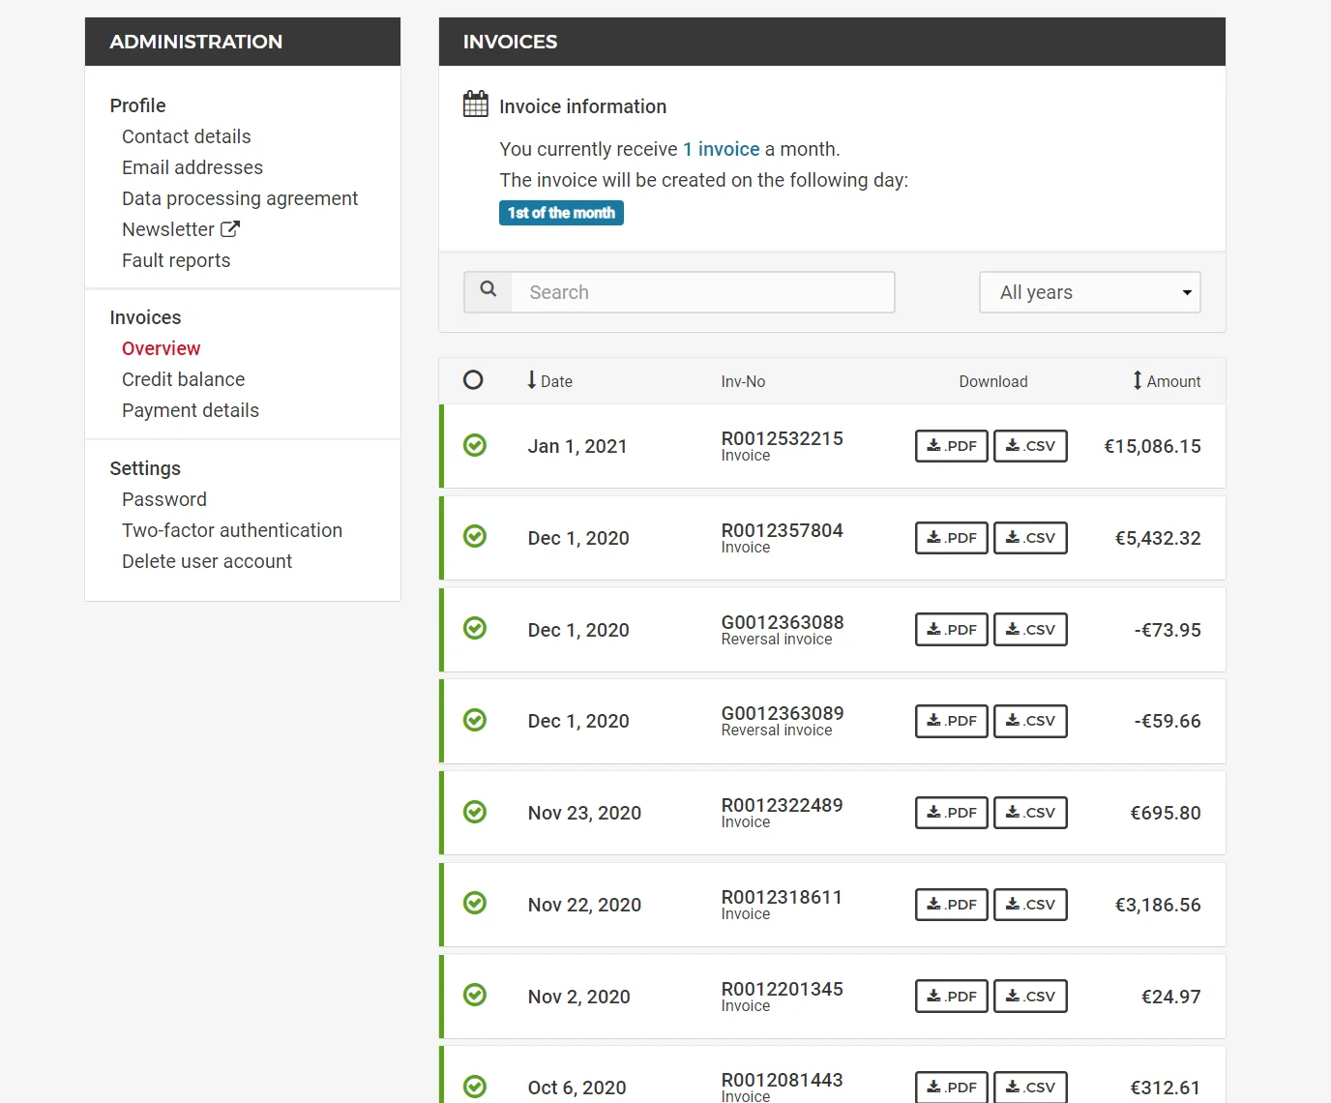Toggle selection of Oct 6, 2020 invoice

coord(475,1087)
